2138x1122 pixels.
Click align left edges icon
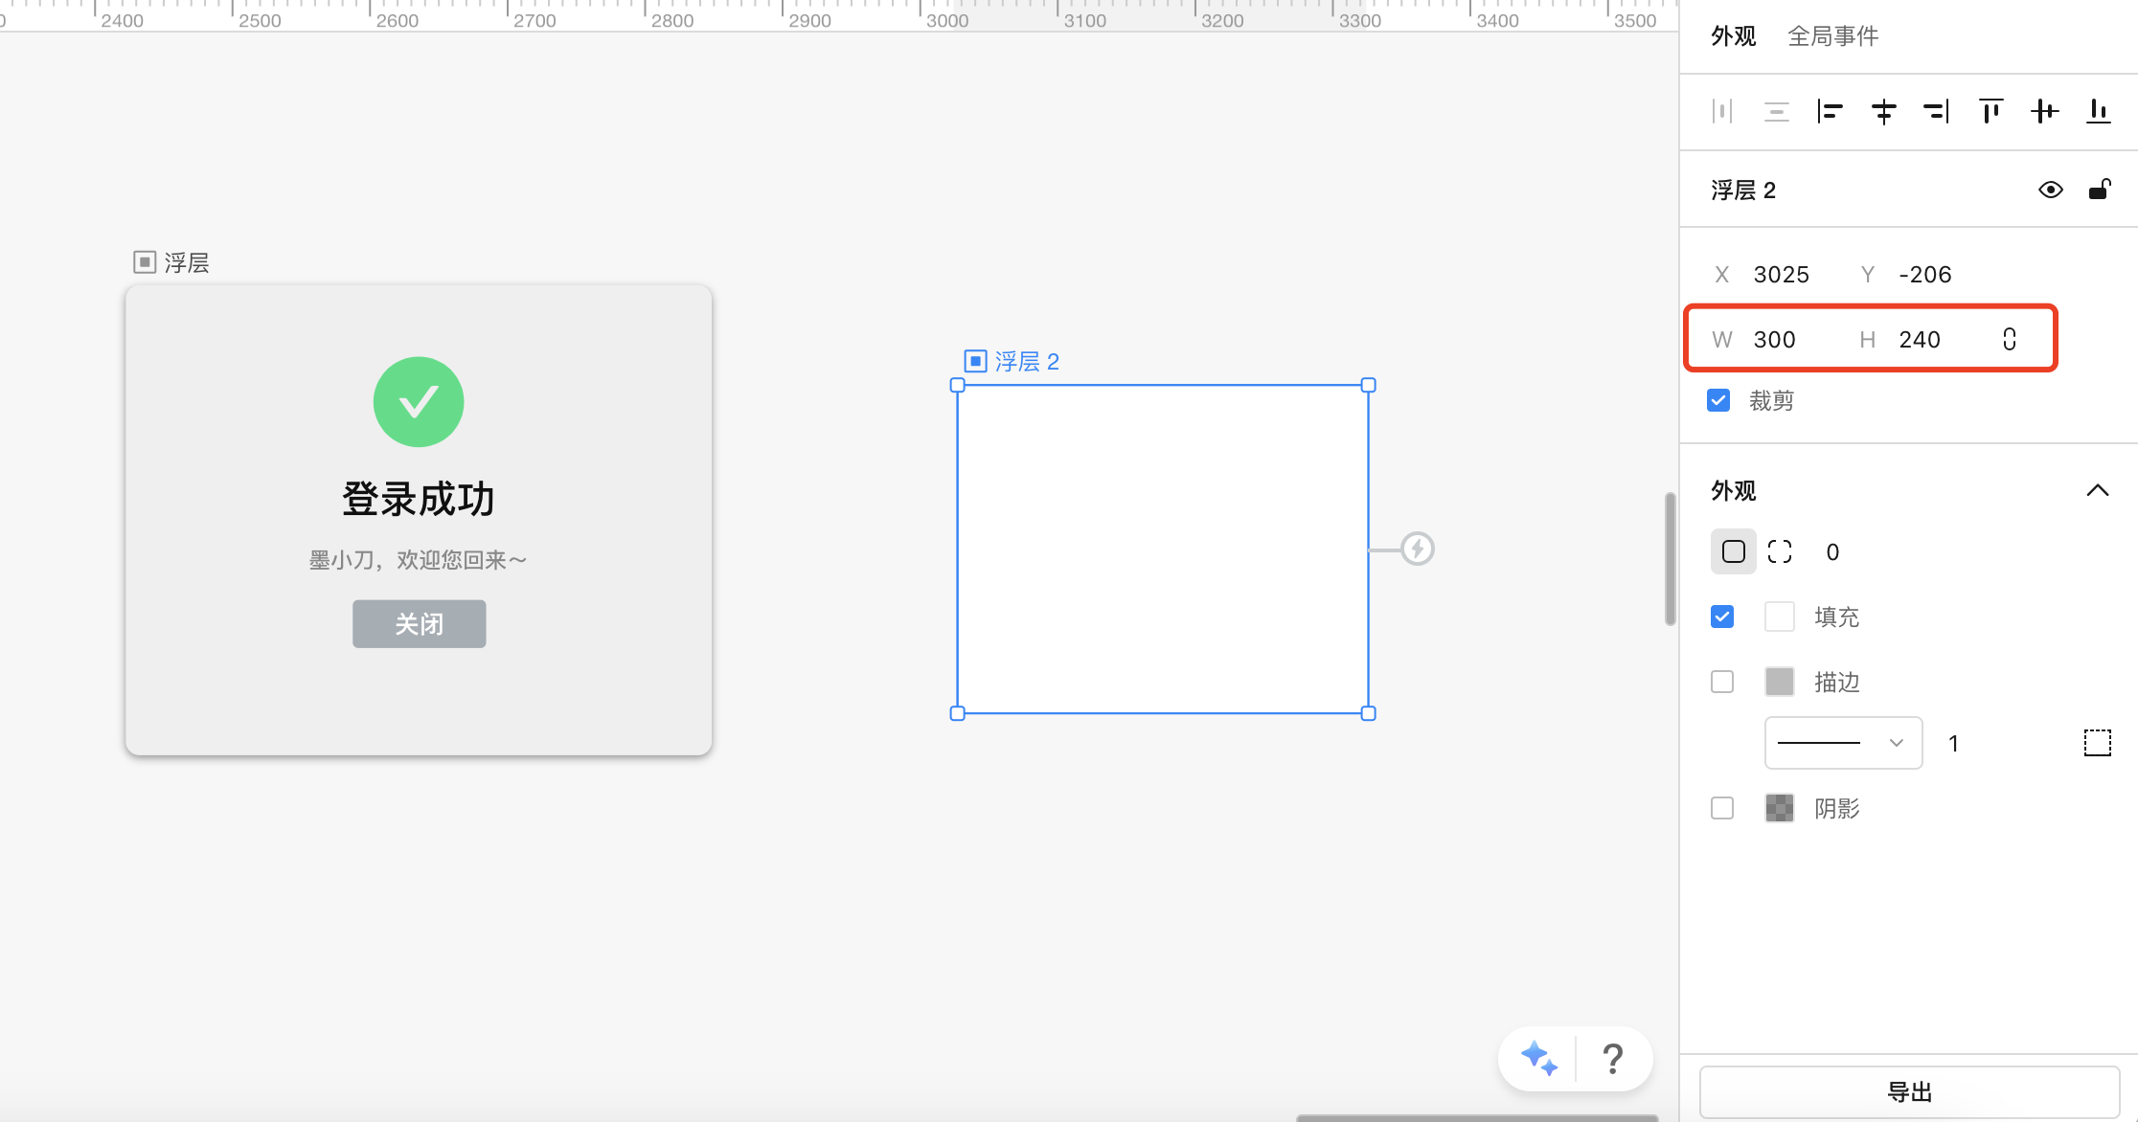(1830, 112)
